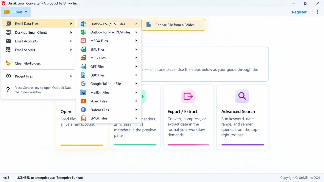Click the Email Data Files envelope icon
The image size is (324, 182).
tap(8, 24)
